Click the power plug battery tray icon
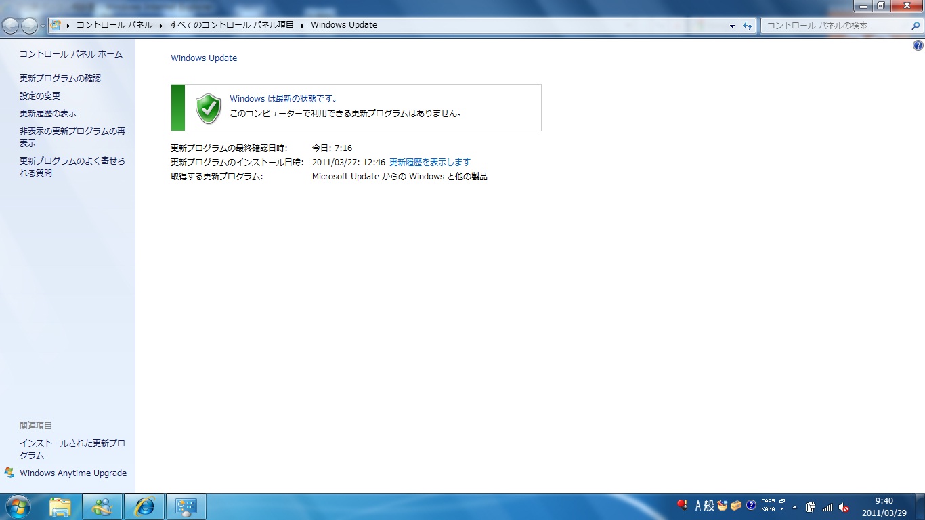925x520 pixels. point(811,506)
